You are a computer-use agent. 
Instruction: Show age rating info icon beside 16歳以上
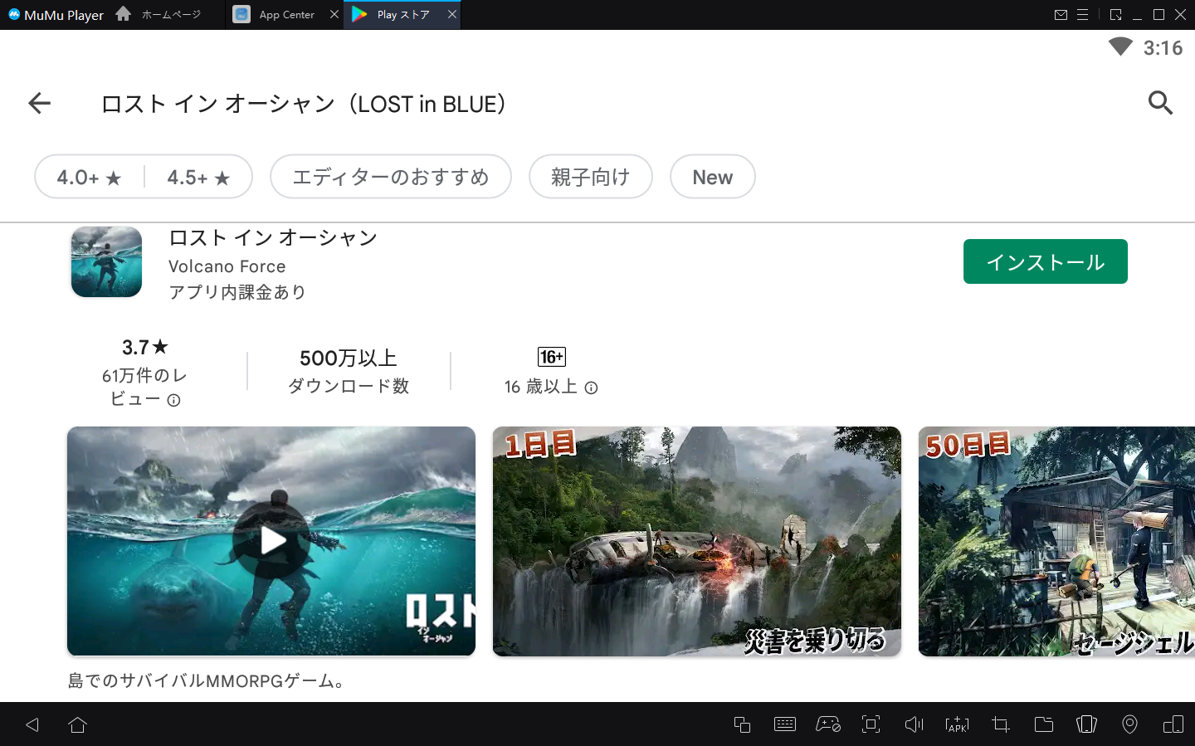pos(591,388)
